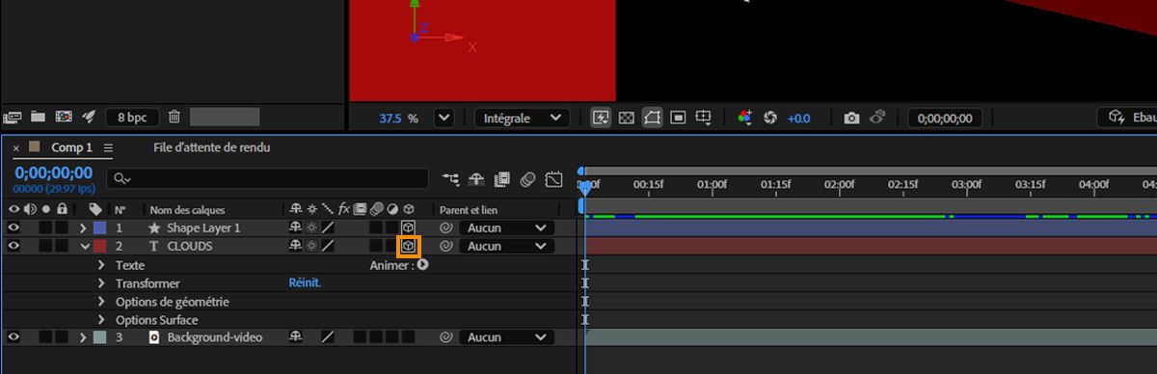Image resolution: width=1157 pixels, height=374 pixels.
Task: Toggle transparency grid in the viewer
Action: click(627, 118)
